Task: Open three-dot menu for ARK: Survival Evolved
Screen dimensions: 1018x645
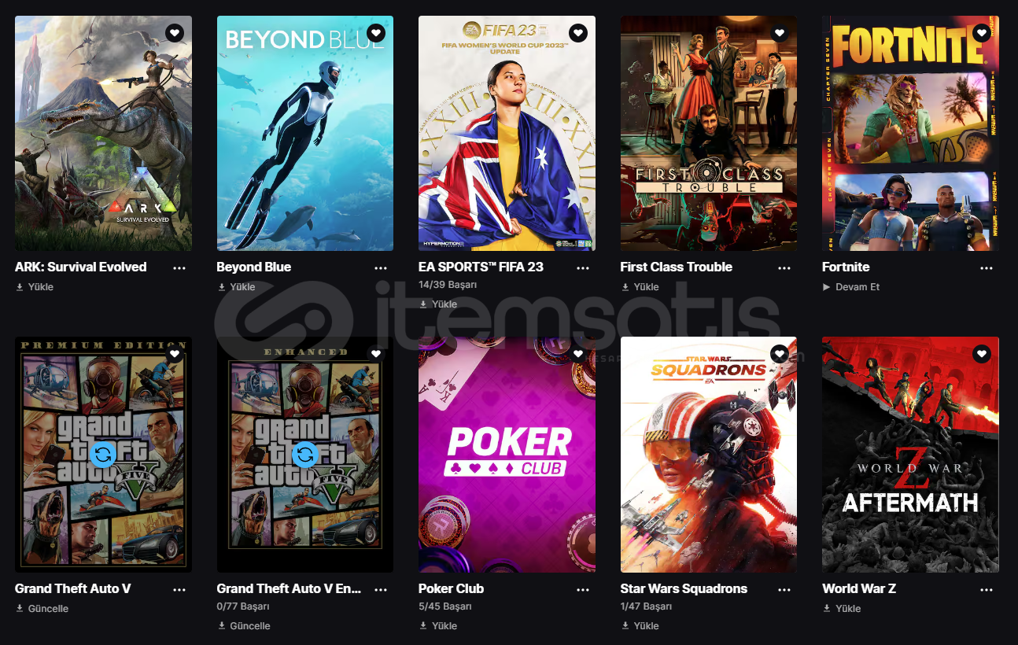Action: tap(179, 267)
